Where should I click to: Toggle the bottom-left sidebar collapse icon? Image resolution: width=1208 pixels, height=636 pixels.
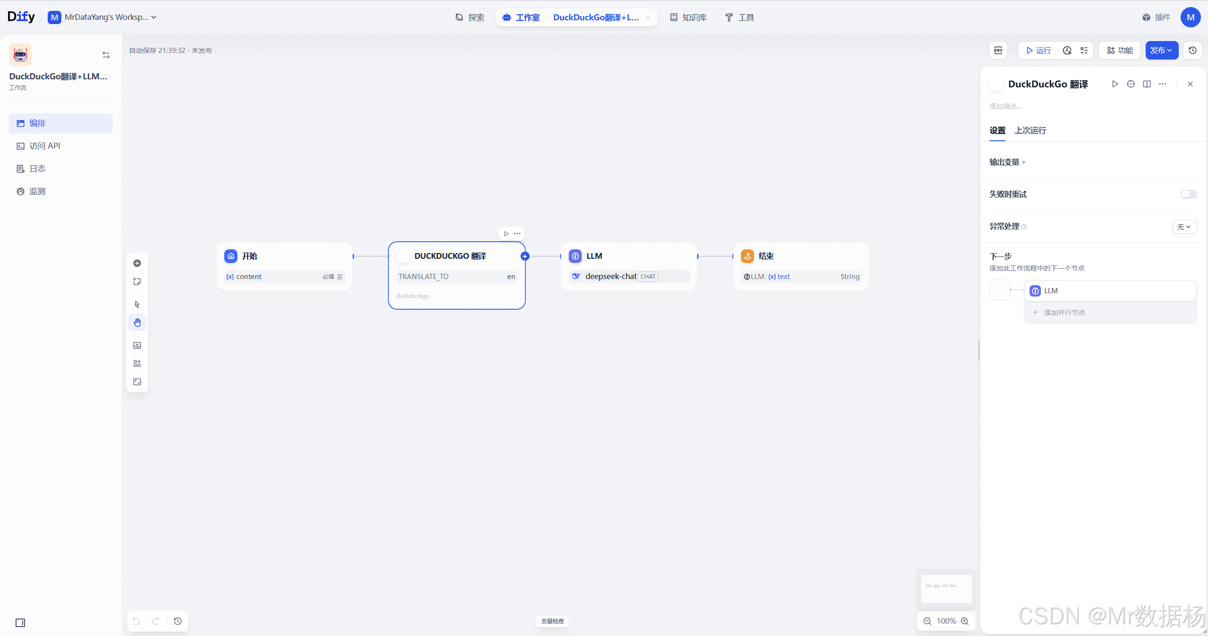tap(20, 623)
